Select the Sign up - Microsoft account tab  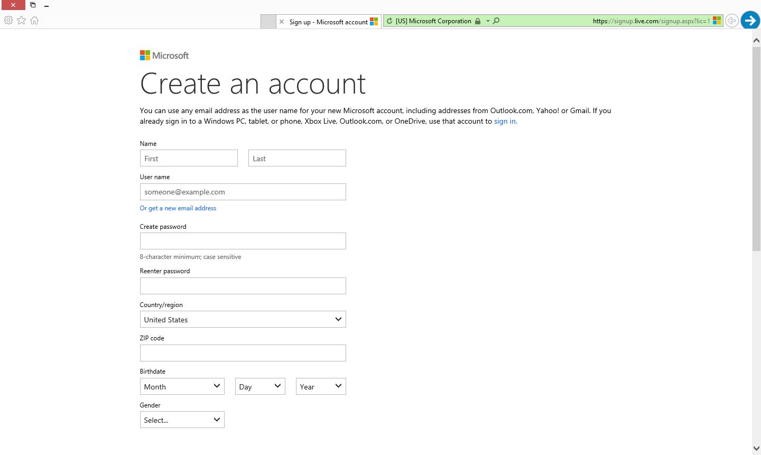(328, 22)
